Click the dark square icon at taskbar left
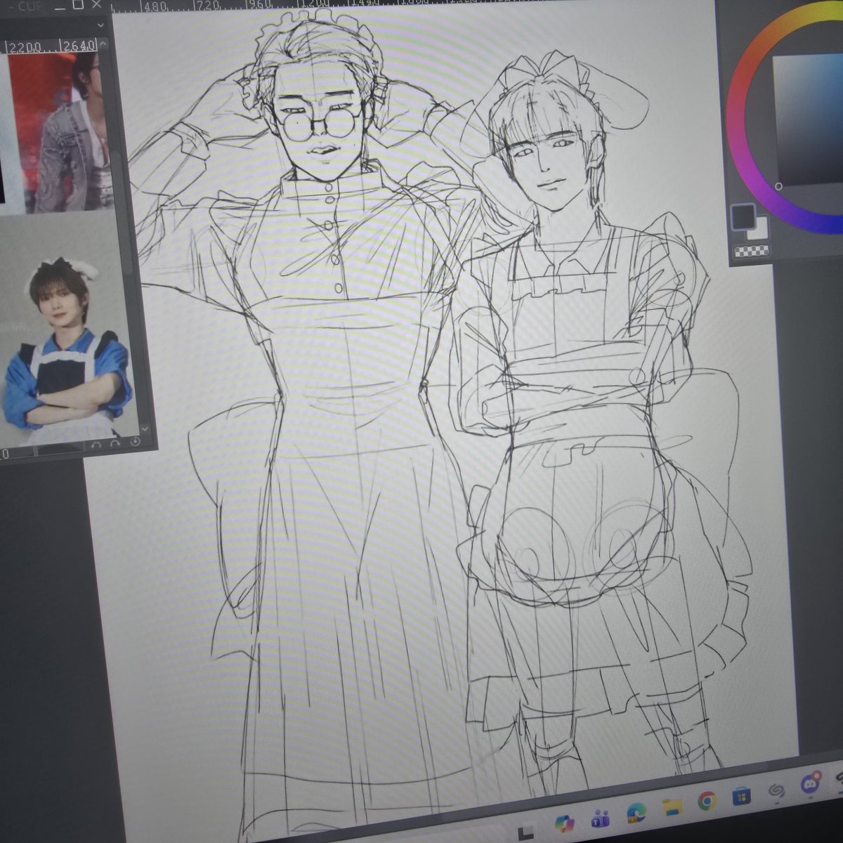 click(525, 832)
